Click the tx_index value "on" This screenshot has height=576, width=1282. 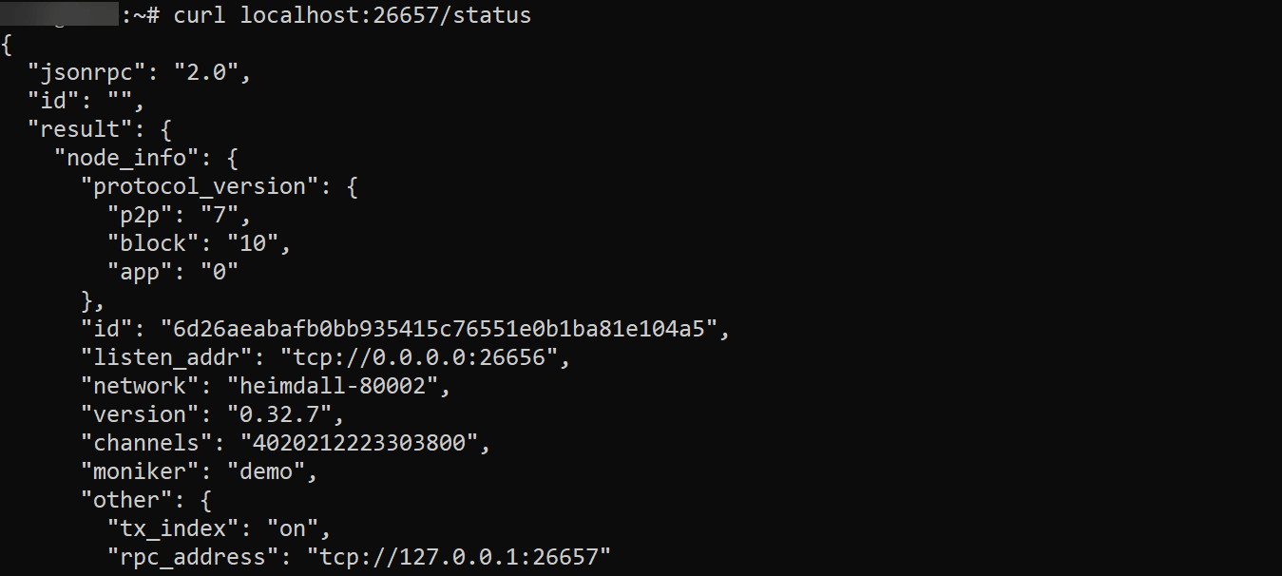(298, 528)
